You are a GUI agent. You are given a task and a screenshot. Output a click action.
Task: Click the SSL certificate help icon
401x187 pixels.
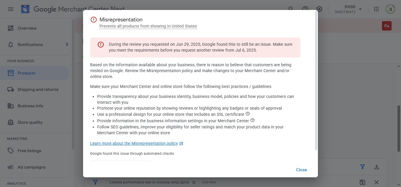click(247, 114)
